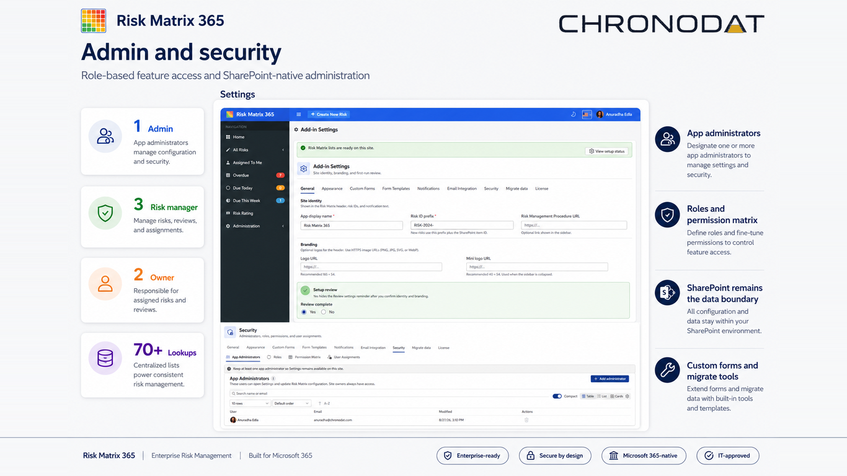This screenshot has width=847, height=476.
Task: Click the Risk Management Procedure URL field
Action: pyautogui.click(x=574, y=226)
